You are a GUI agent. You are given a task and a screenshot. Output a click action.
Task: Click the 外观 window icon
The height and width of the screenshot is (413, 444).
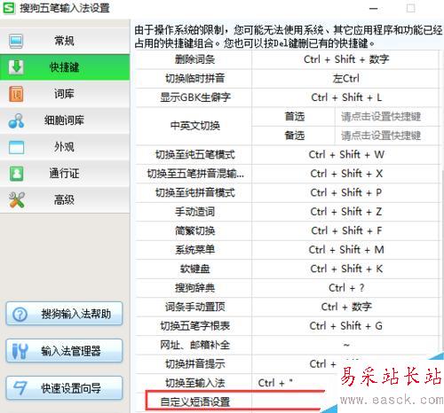click(x=16, y=147)
